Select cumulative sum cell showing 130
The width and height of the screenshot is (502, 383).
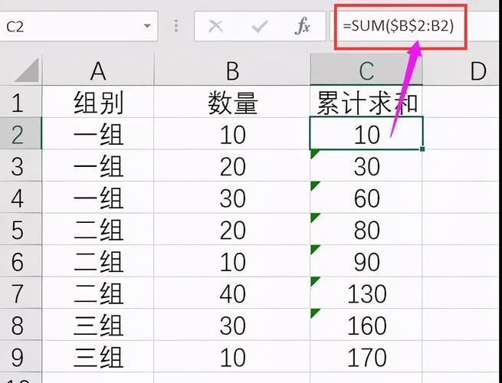[366, 293]
